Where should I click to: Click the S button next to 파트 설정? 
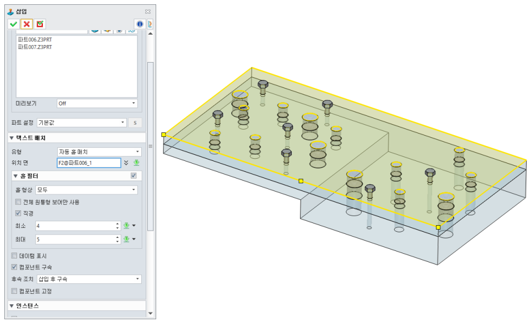[x=135, y=122]
